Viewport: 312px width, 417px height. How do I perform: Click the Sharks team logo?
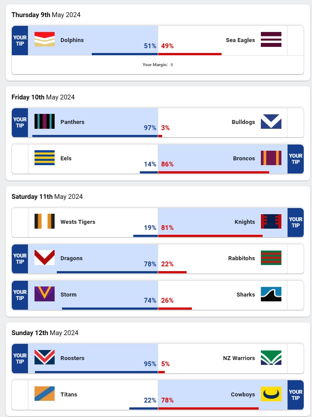point(271,294)
